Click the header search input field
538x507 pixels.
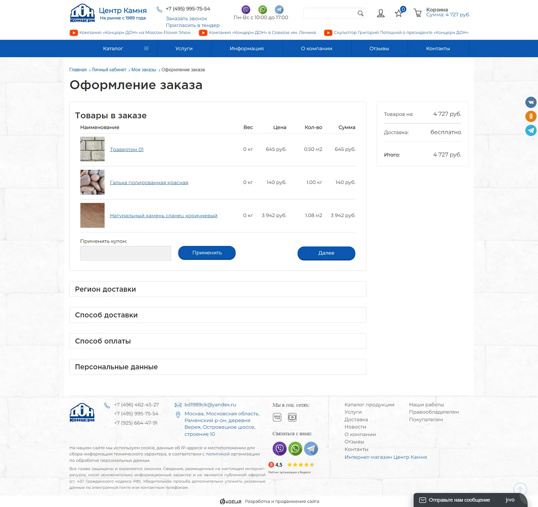(330, 13)
